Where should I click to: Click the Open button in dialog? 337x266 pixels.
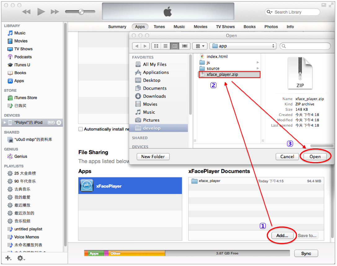click(x=315, y=157)
